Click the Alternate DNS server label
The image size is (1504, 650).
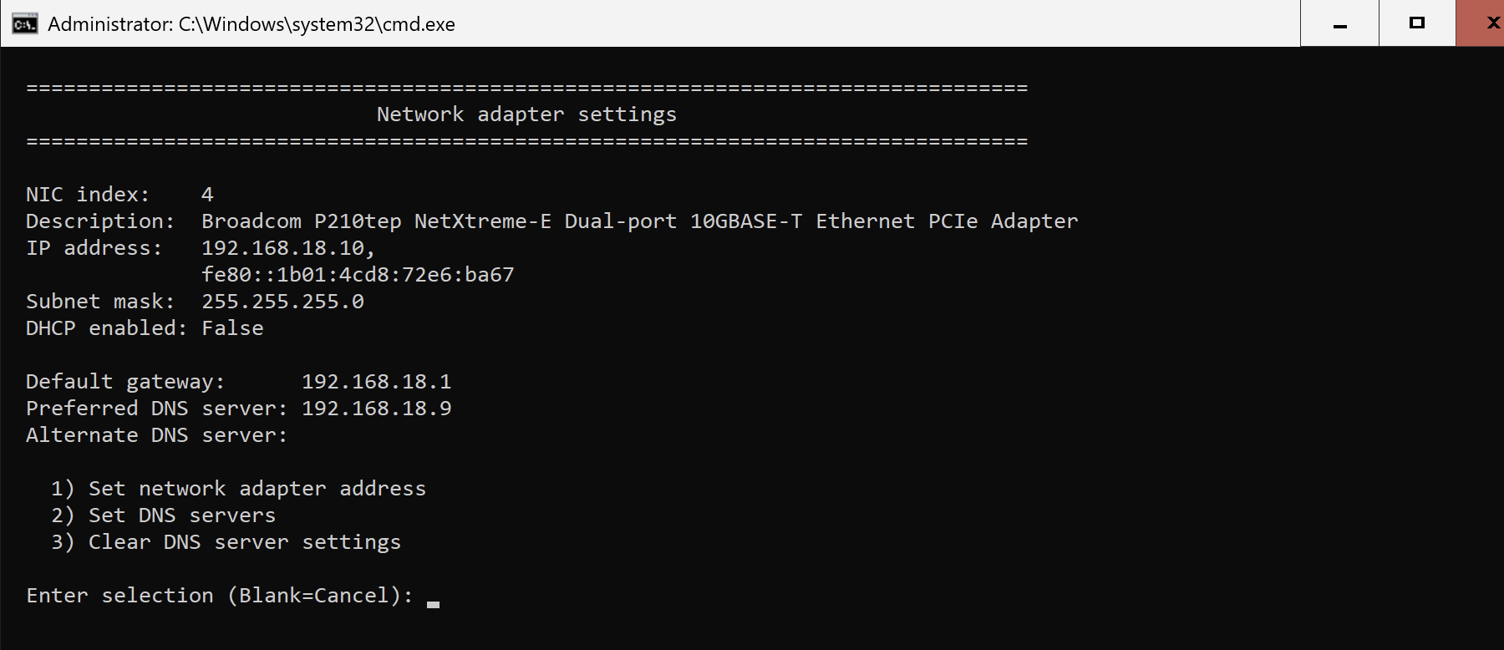tap(156, 435)
